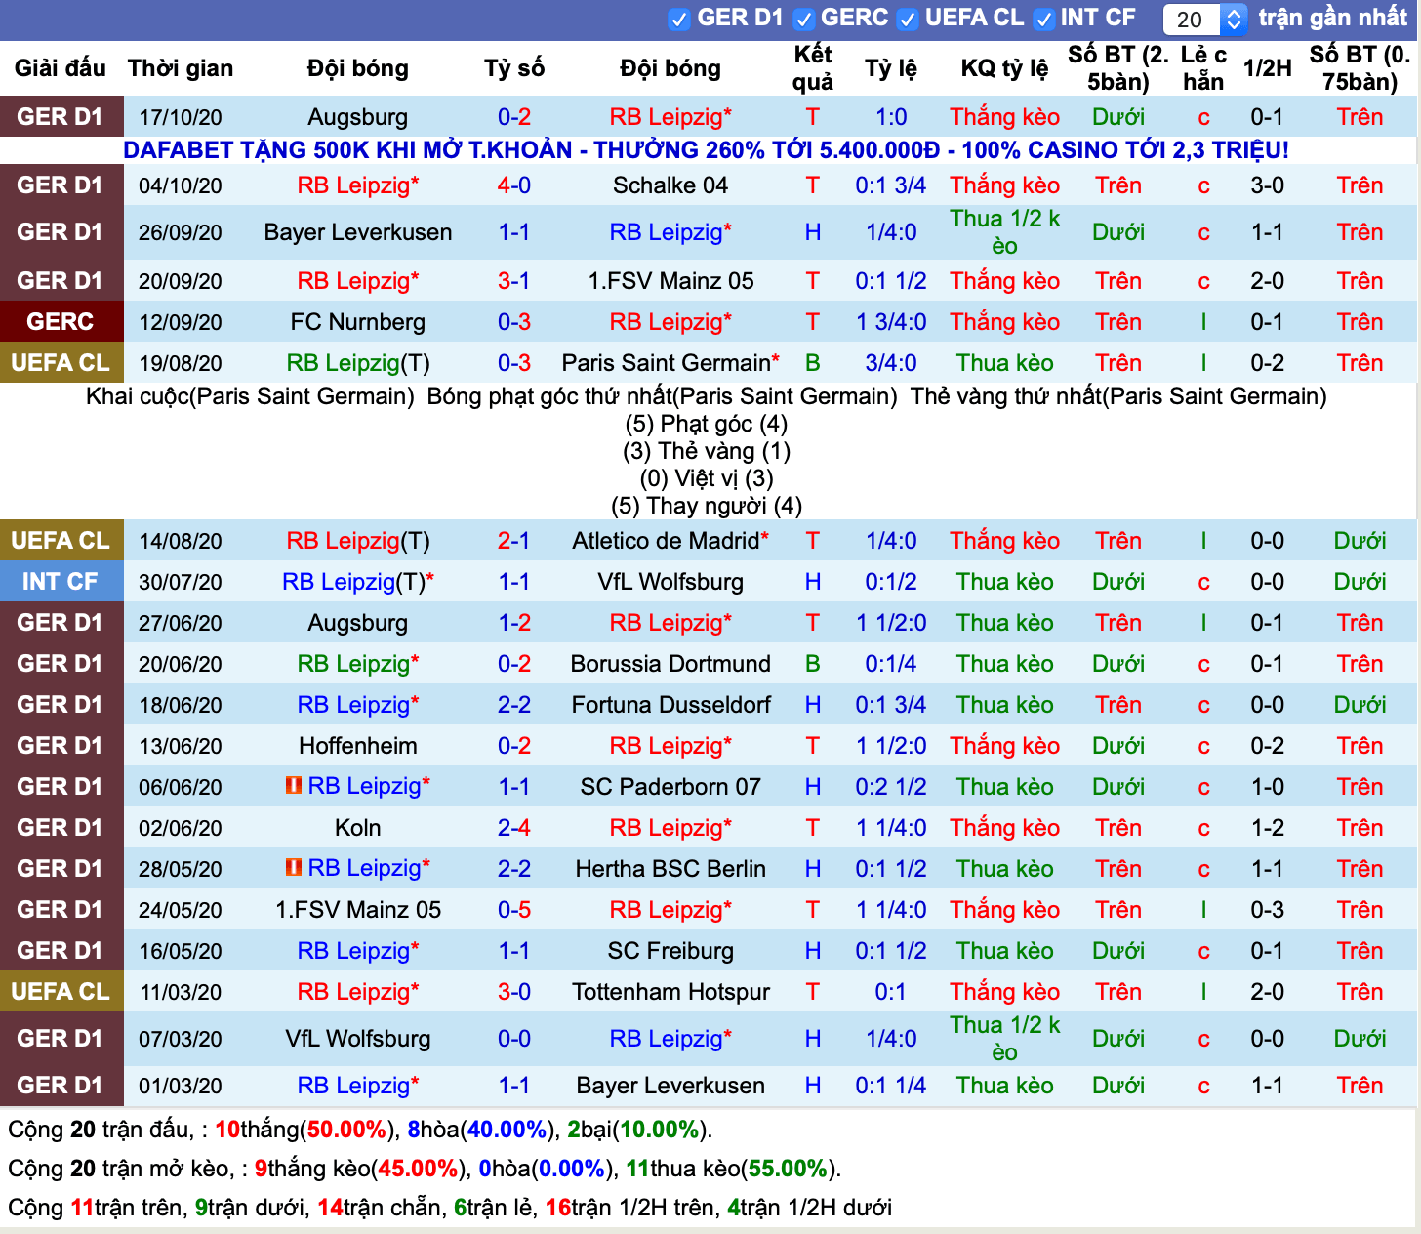Click 'Thua 1/2 kèo' on 26/09/20 row
The width and height of the screenshot is (1421, 1234).
(1004, 232)
